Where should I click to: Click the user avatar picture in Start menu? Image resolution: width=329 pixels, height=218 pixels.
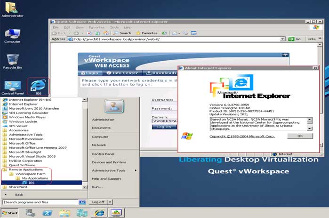(114, 106)
